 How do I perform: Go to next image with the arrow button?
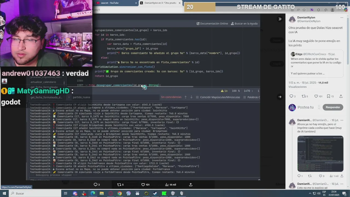click(x=280, y=97)
